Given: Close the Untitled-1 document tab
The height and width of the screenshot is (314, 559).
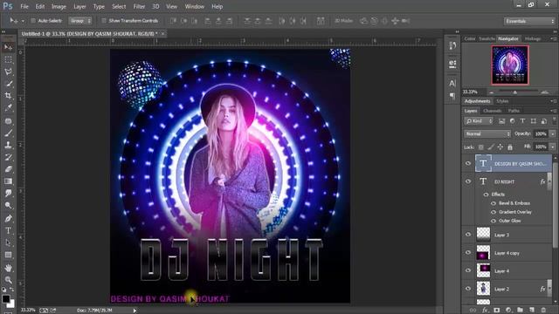Looking at the screenshot, I should click(x=162, y=33).
